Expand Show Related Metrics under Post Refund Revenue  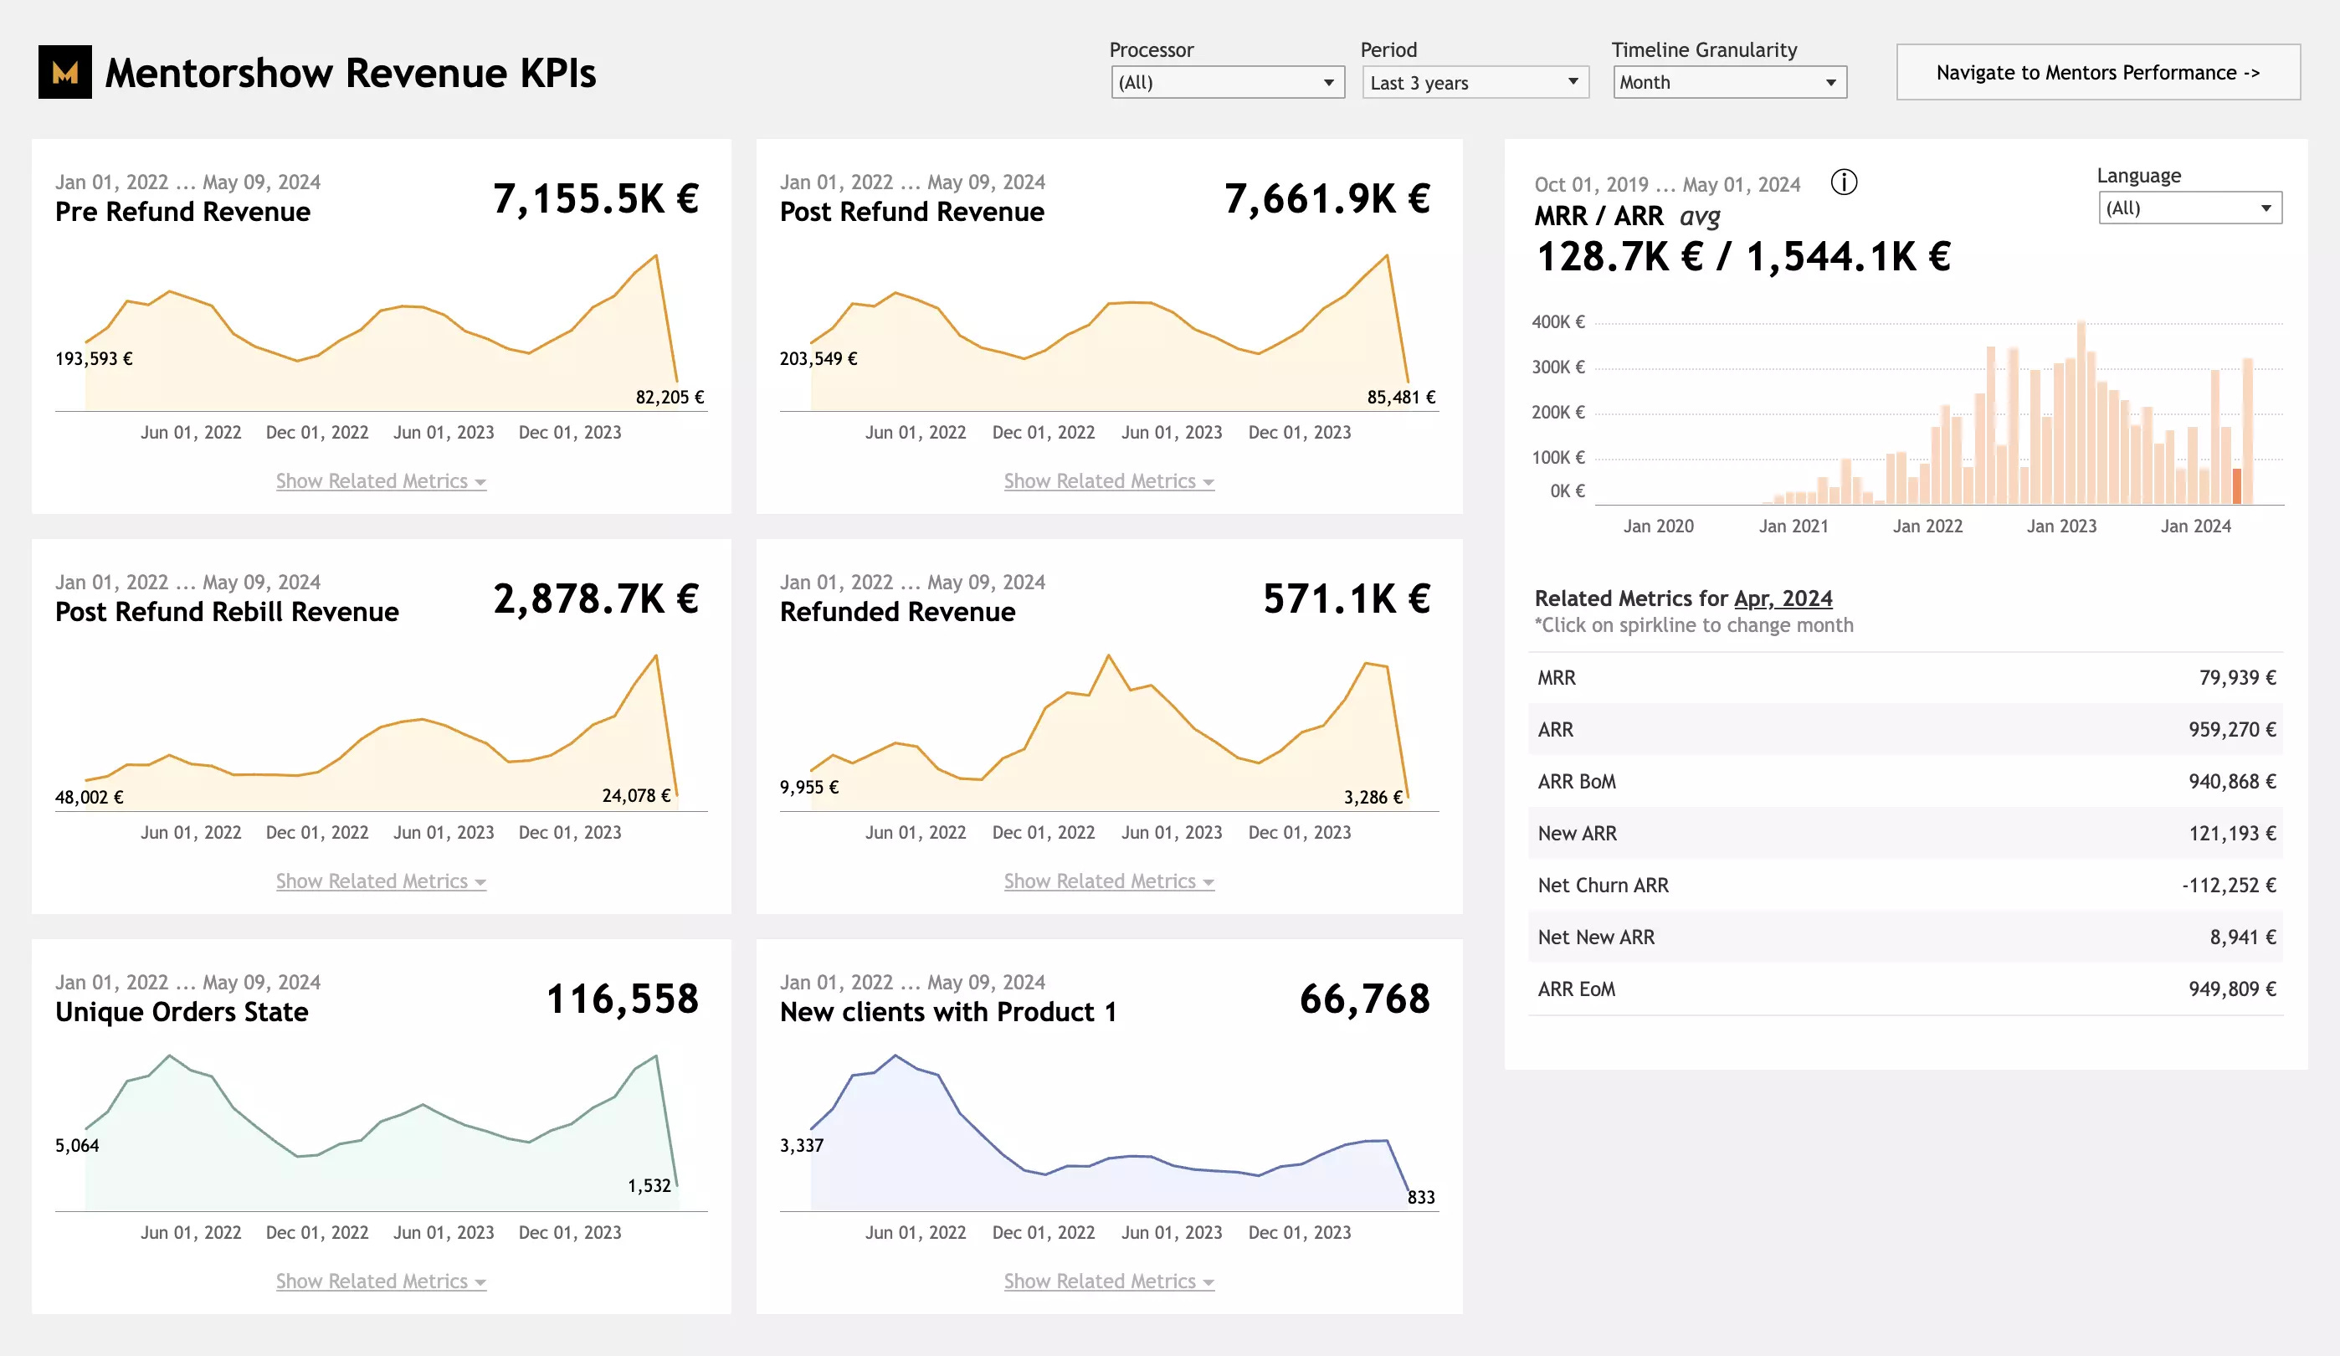point(1108,481)
